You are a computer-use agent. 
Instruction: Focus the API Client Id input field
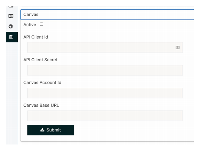pos(105,47)
